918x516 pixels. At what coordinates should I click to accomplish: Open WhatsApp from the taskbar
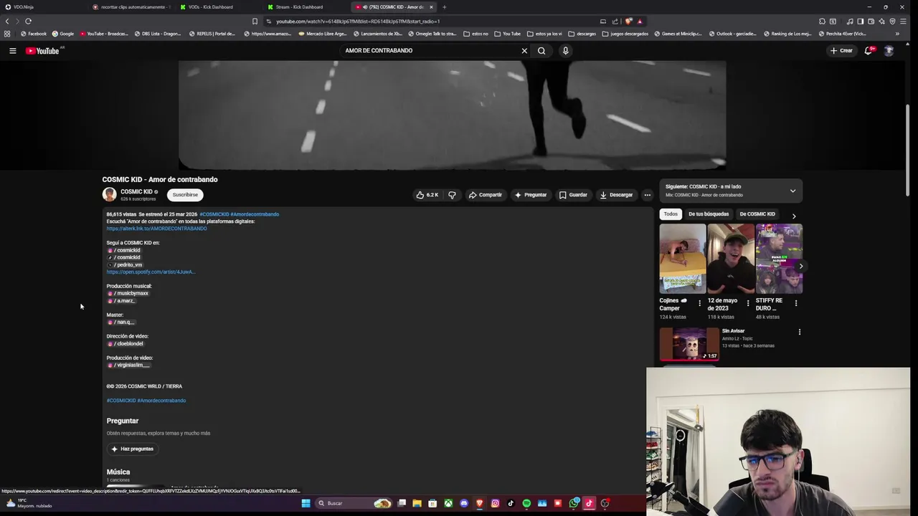point(574,504)
